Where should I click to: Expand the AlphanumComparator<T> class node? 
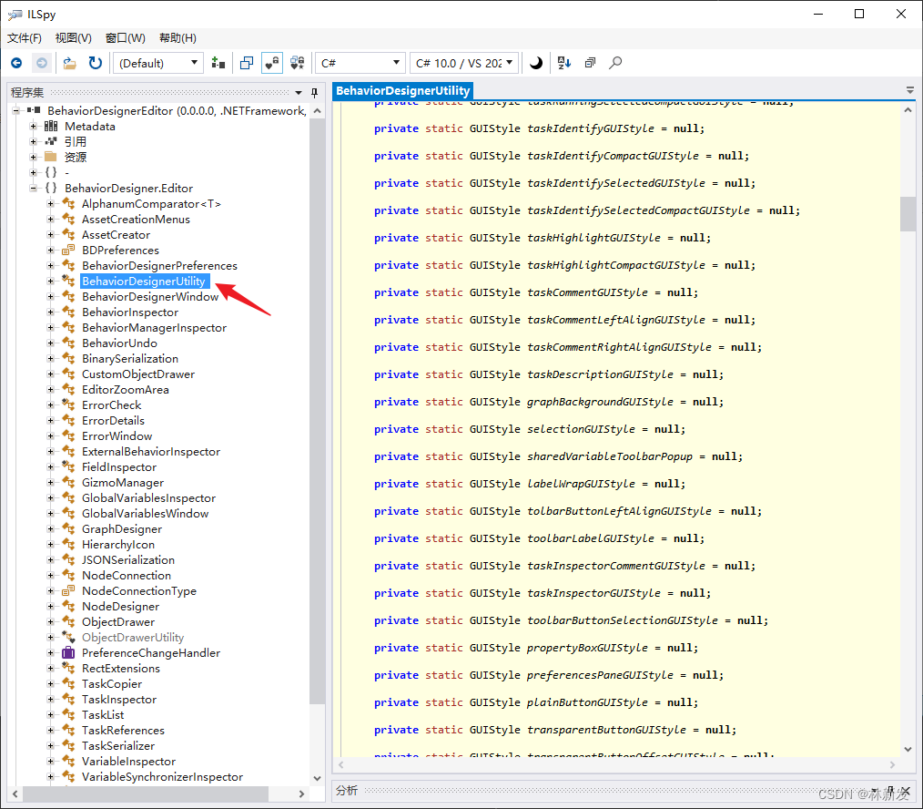[x=51, y=203]
